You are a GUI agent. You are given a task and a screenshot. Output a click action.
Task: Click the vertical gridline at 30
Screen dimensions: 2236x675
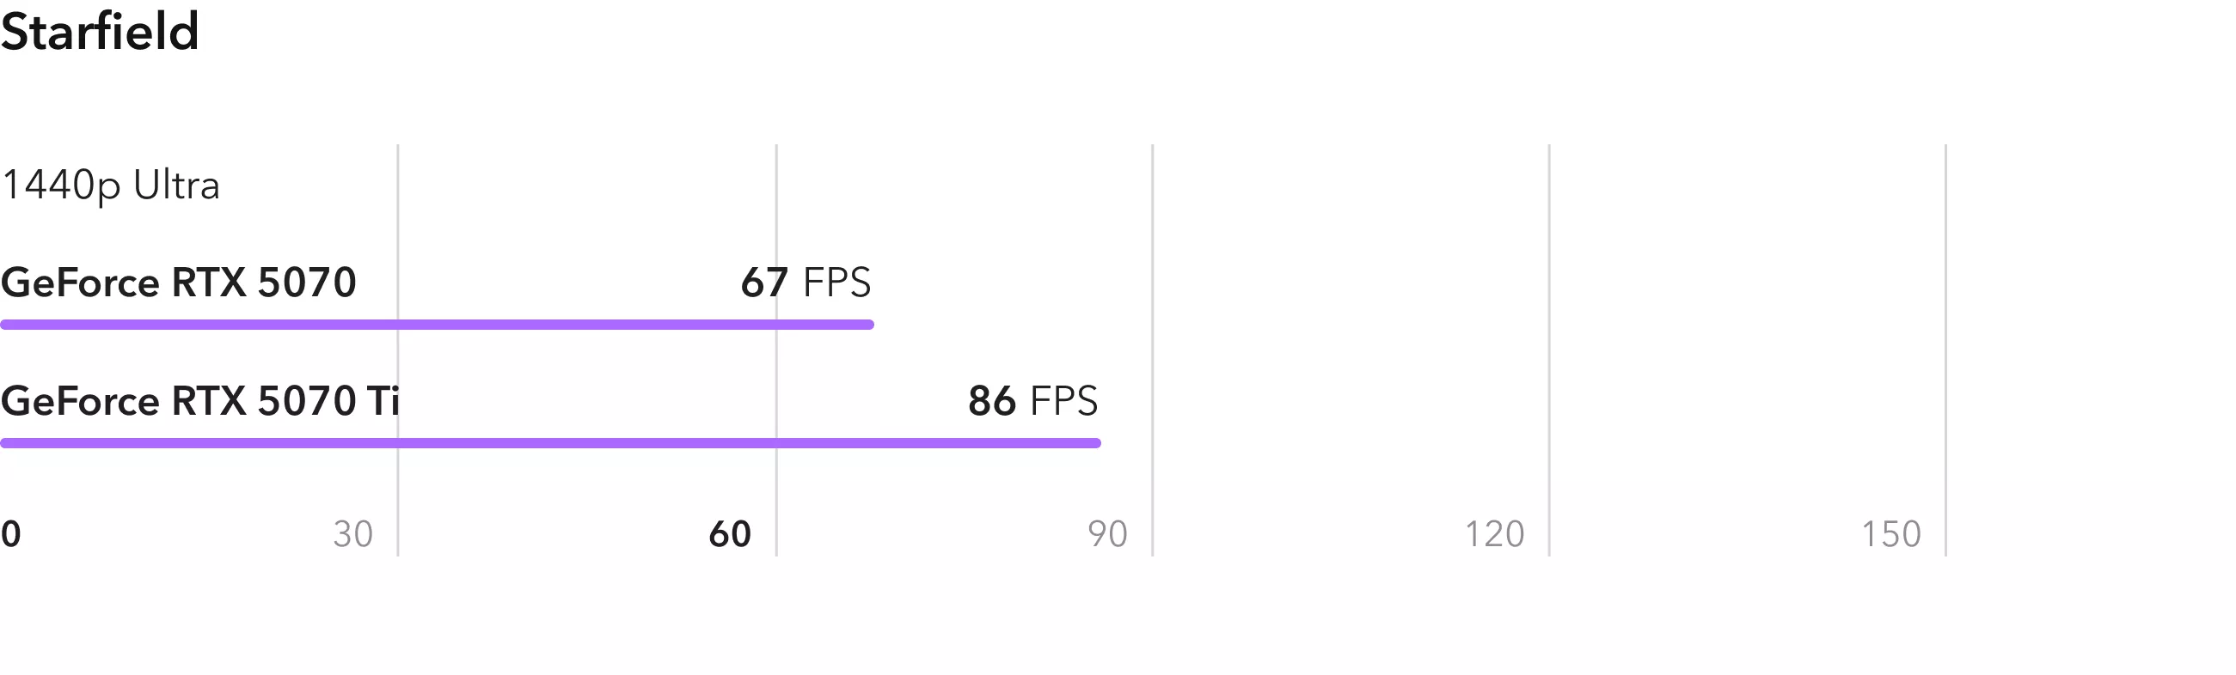[x=398, y=350]
